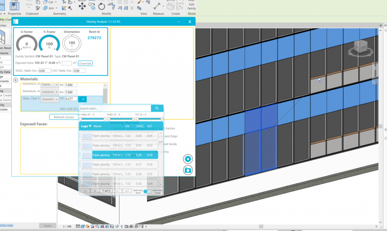Open Cut tool dropdown arrow
387x231 pixels.
pos(56,2)
